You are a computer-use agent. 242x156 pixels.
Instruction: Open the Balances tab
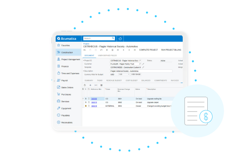click(x=146, y=80)
